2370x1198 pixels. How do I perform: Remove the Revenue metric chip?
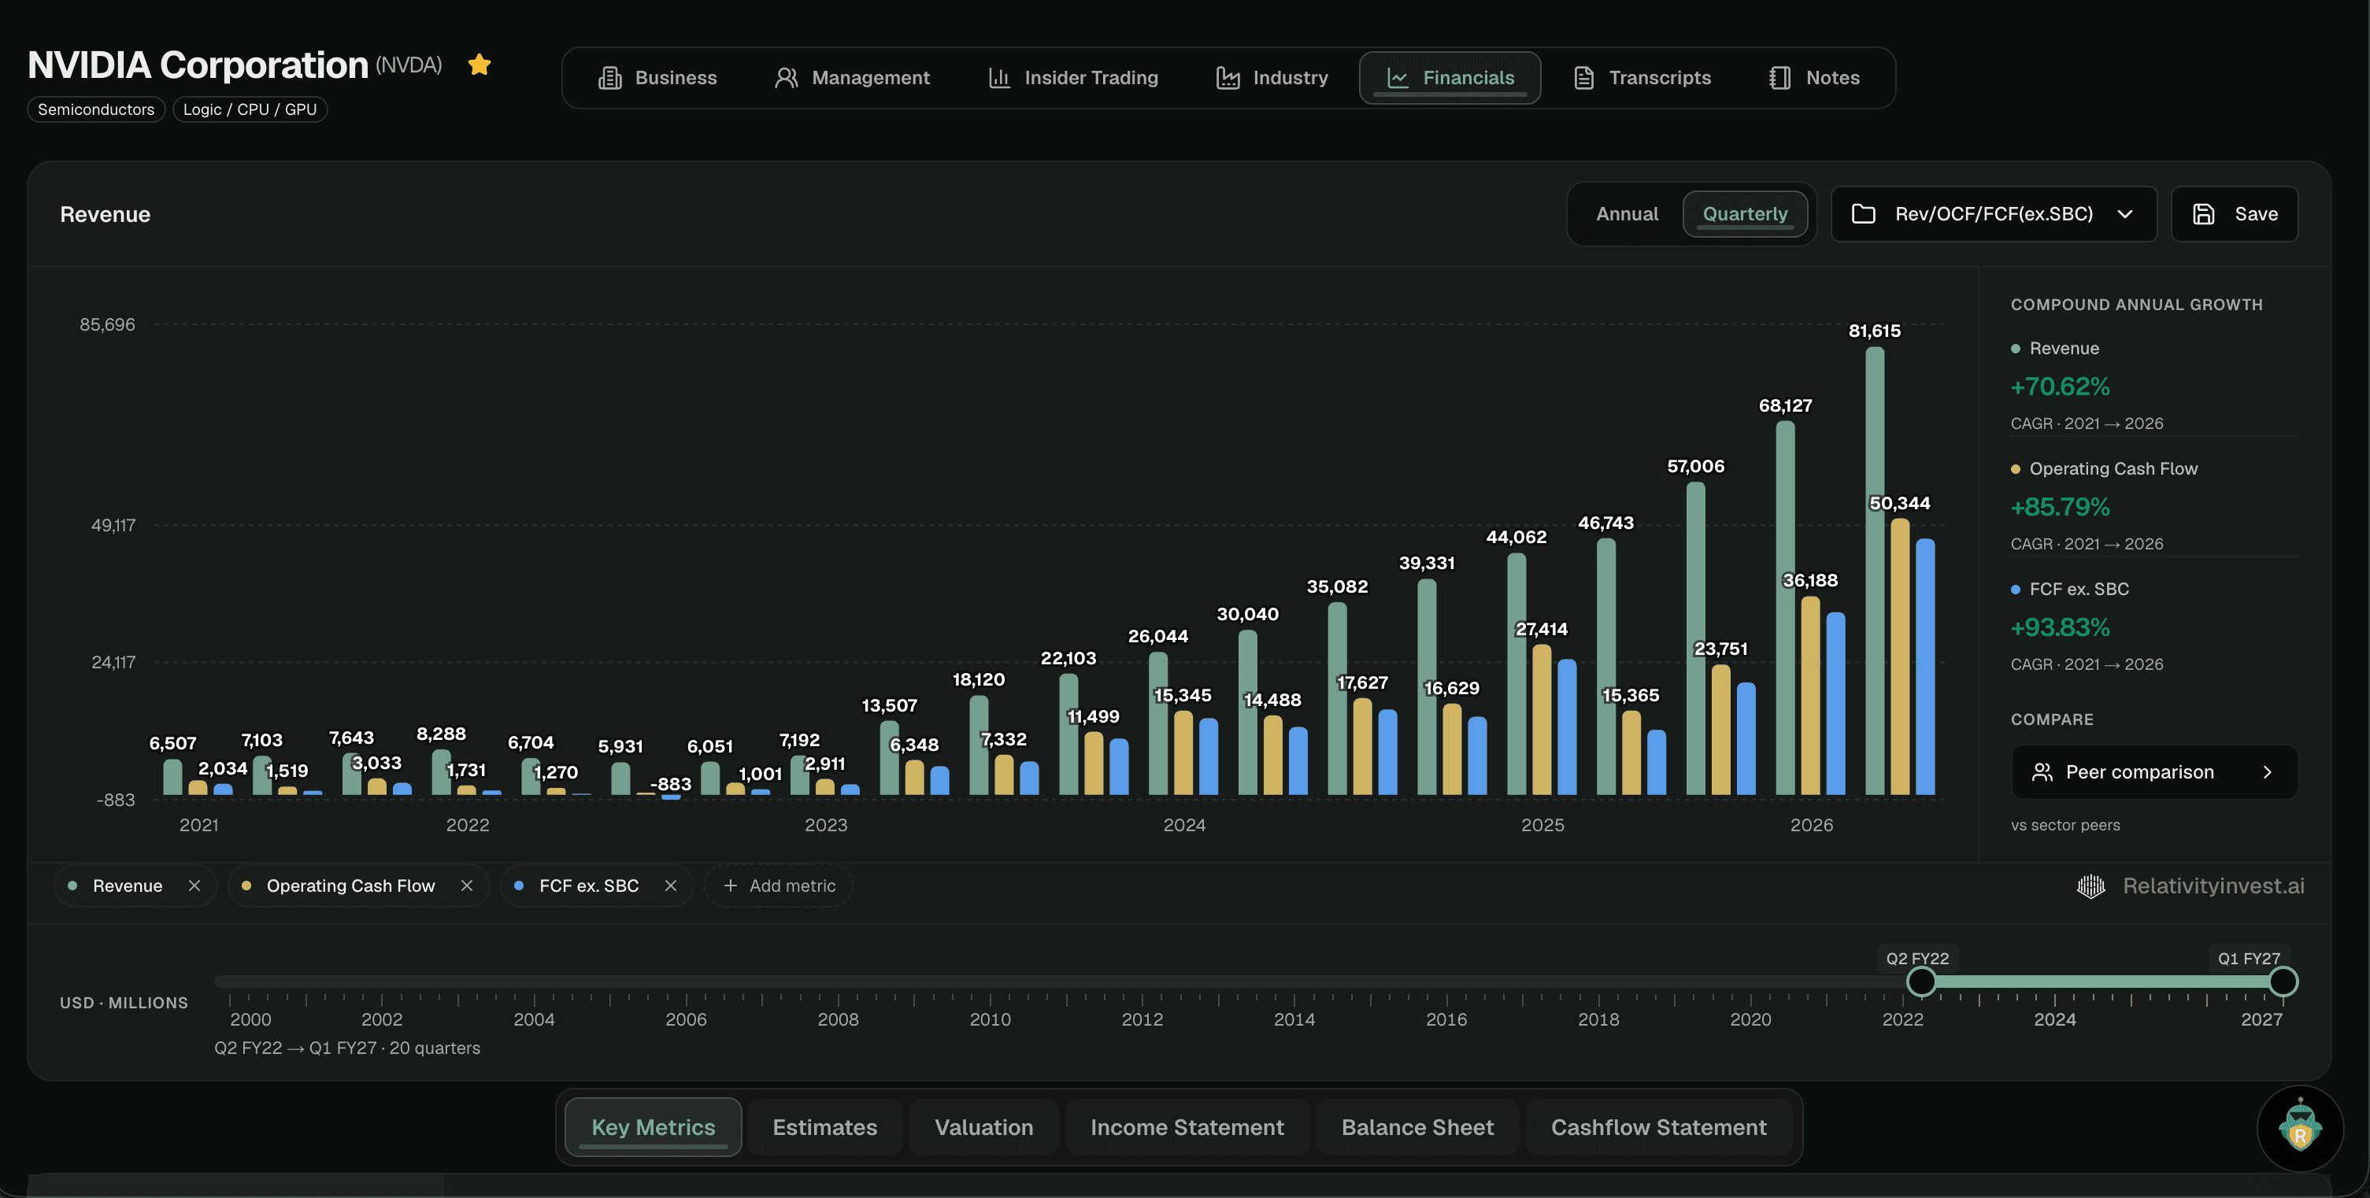[x=194, y=886]
